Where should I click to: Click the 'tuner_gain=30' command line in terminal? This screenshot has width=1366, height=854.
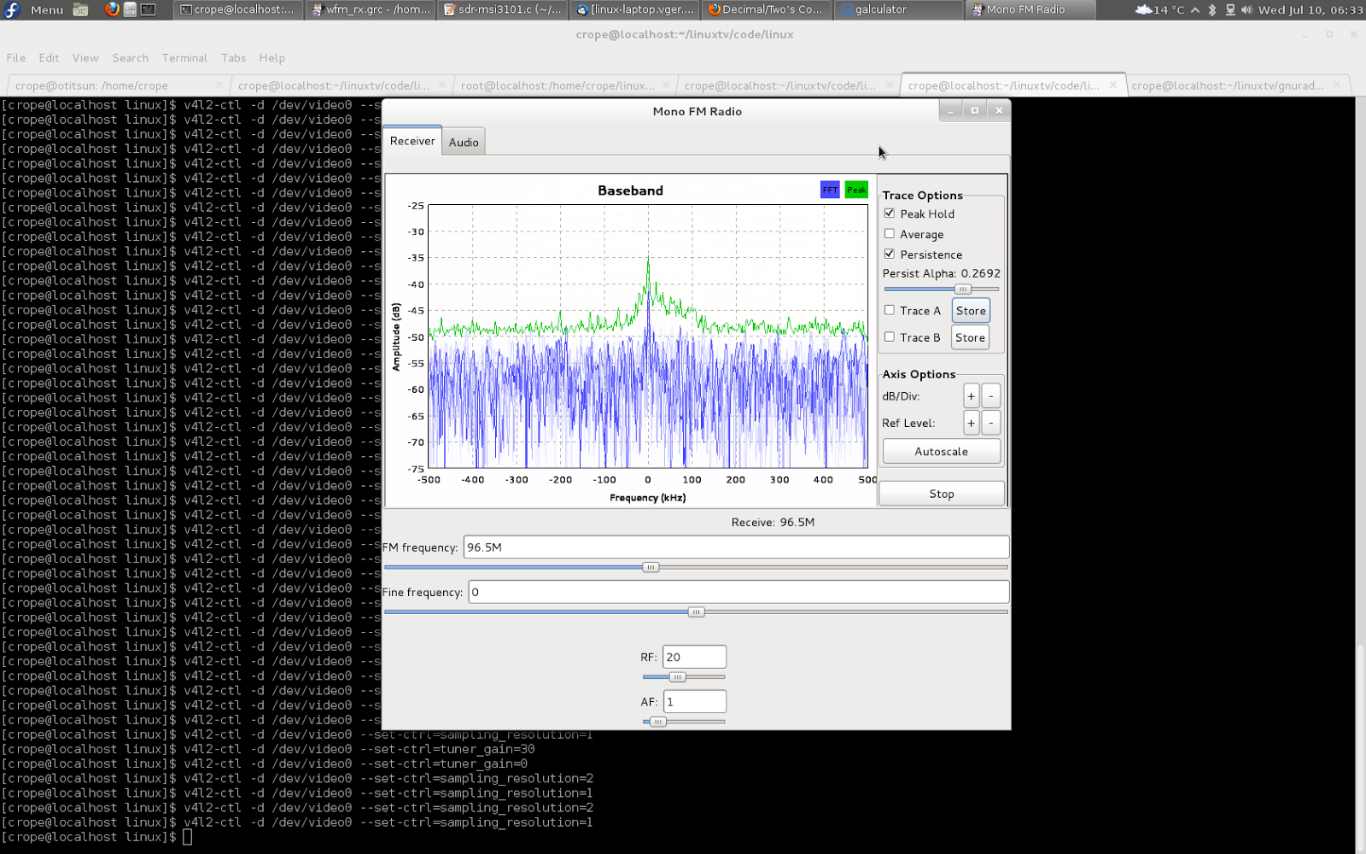point(268,749)
